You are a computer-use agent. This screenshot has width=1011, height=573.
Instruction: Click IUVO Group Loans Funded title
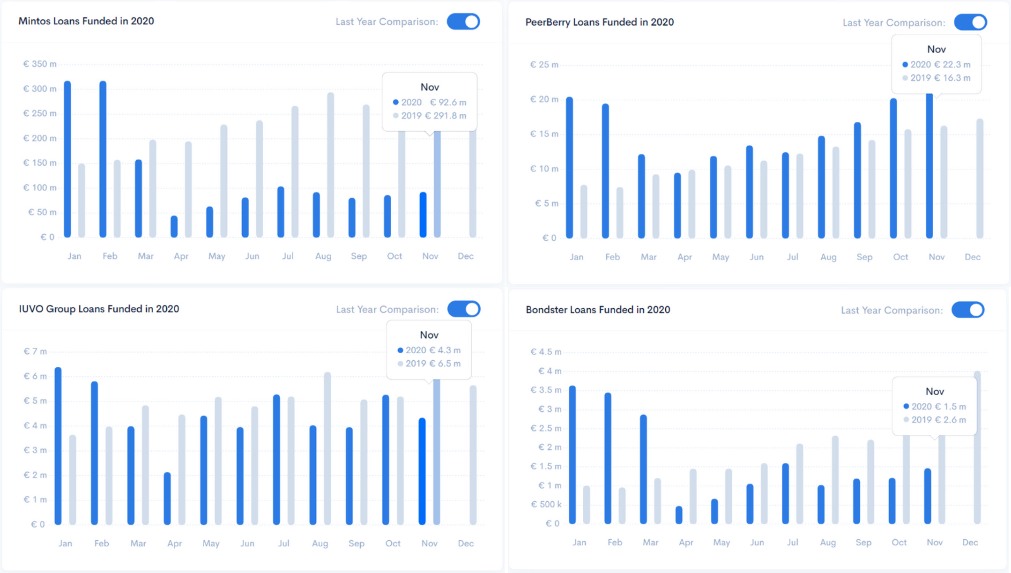click(x=99, y=309)
